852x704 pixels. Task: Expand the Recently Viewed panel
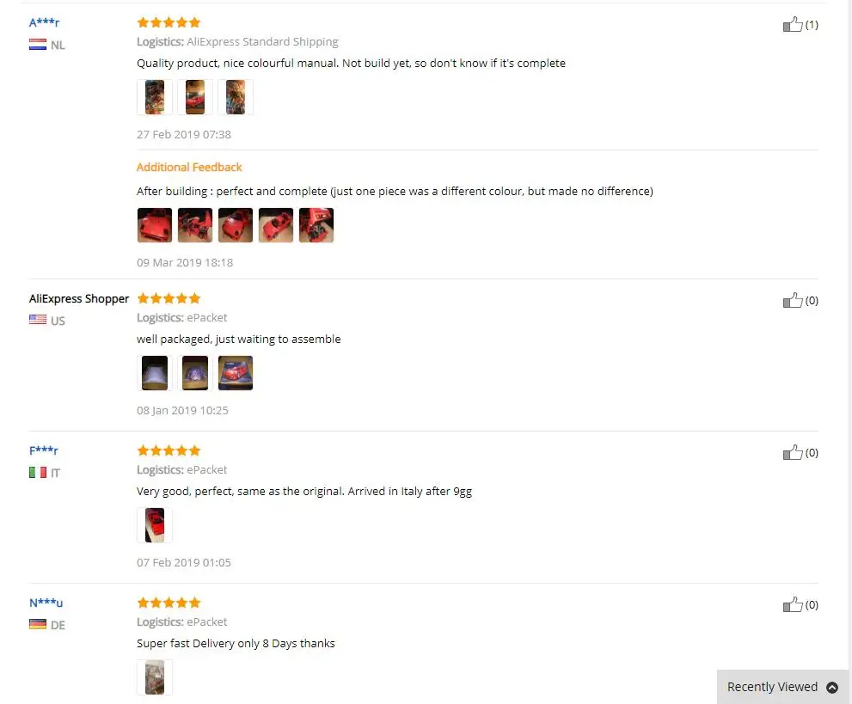coord(782,687)
